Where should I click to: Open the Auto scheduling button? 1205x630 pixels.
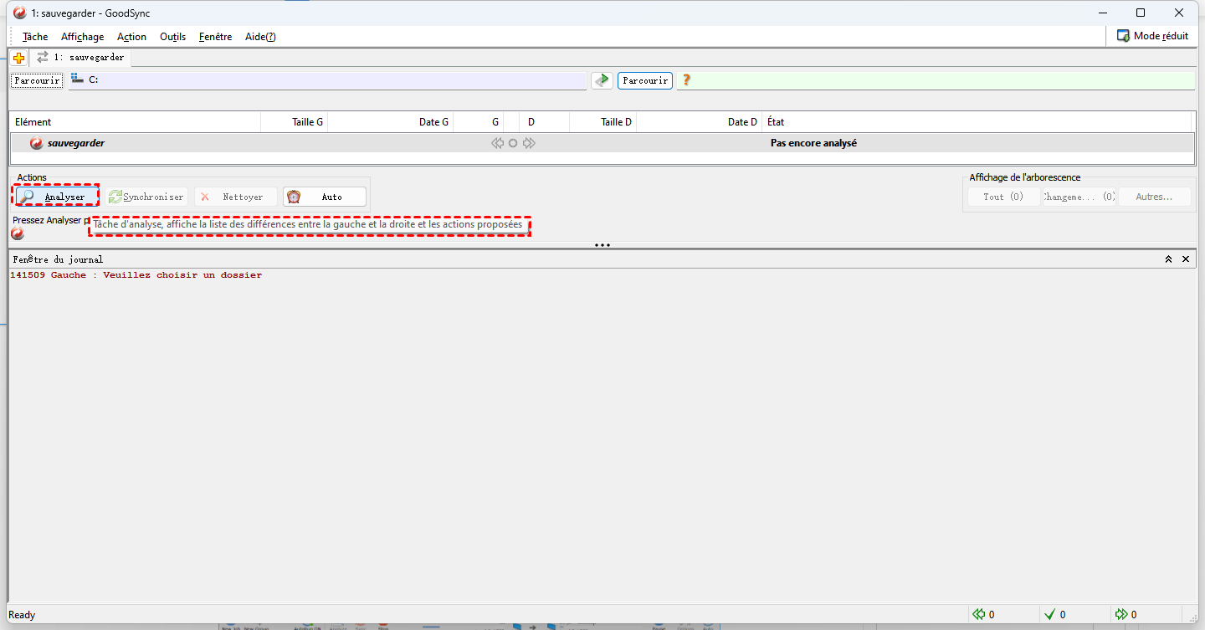coord(325,197)
